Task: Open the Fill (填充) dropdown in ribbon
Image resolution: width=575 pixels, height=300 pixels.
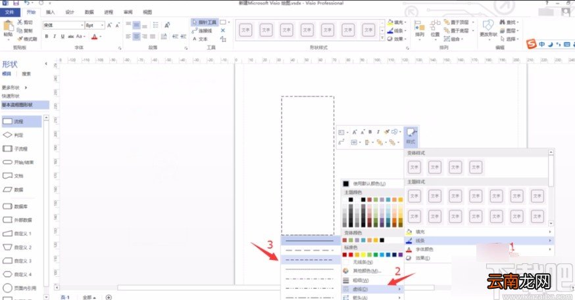Action: click(x=397, y=22)
